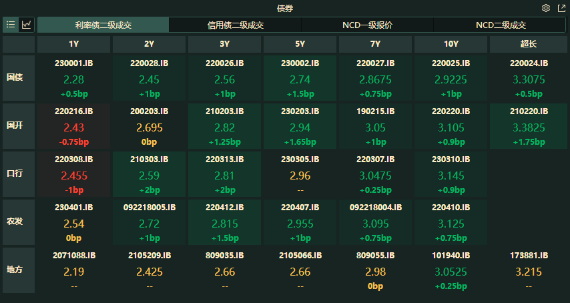Switch to list view icon
This screenshot has width=570, height=303.
pos(11,25)
